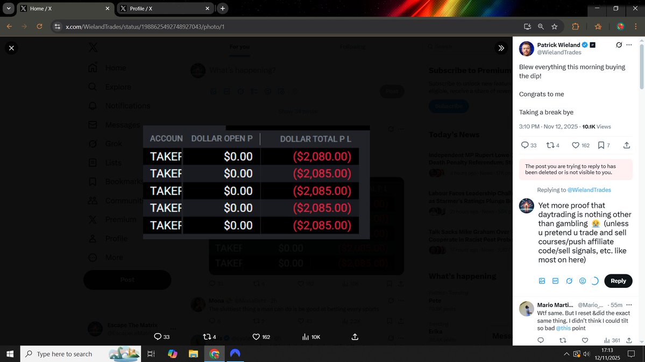The image size is (645, 362).
Task: Repost Mario Marti's comment
Action: click(x=563, y=340)
